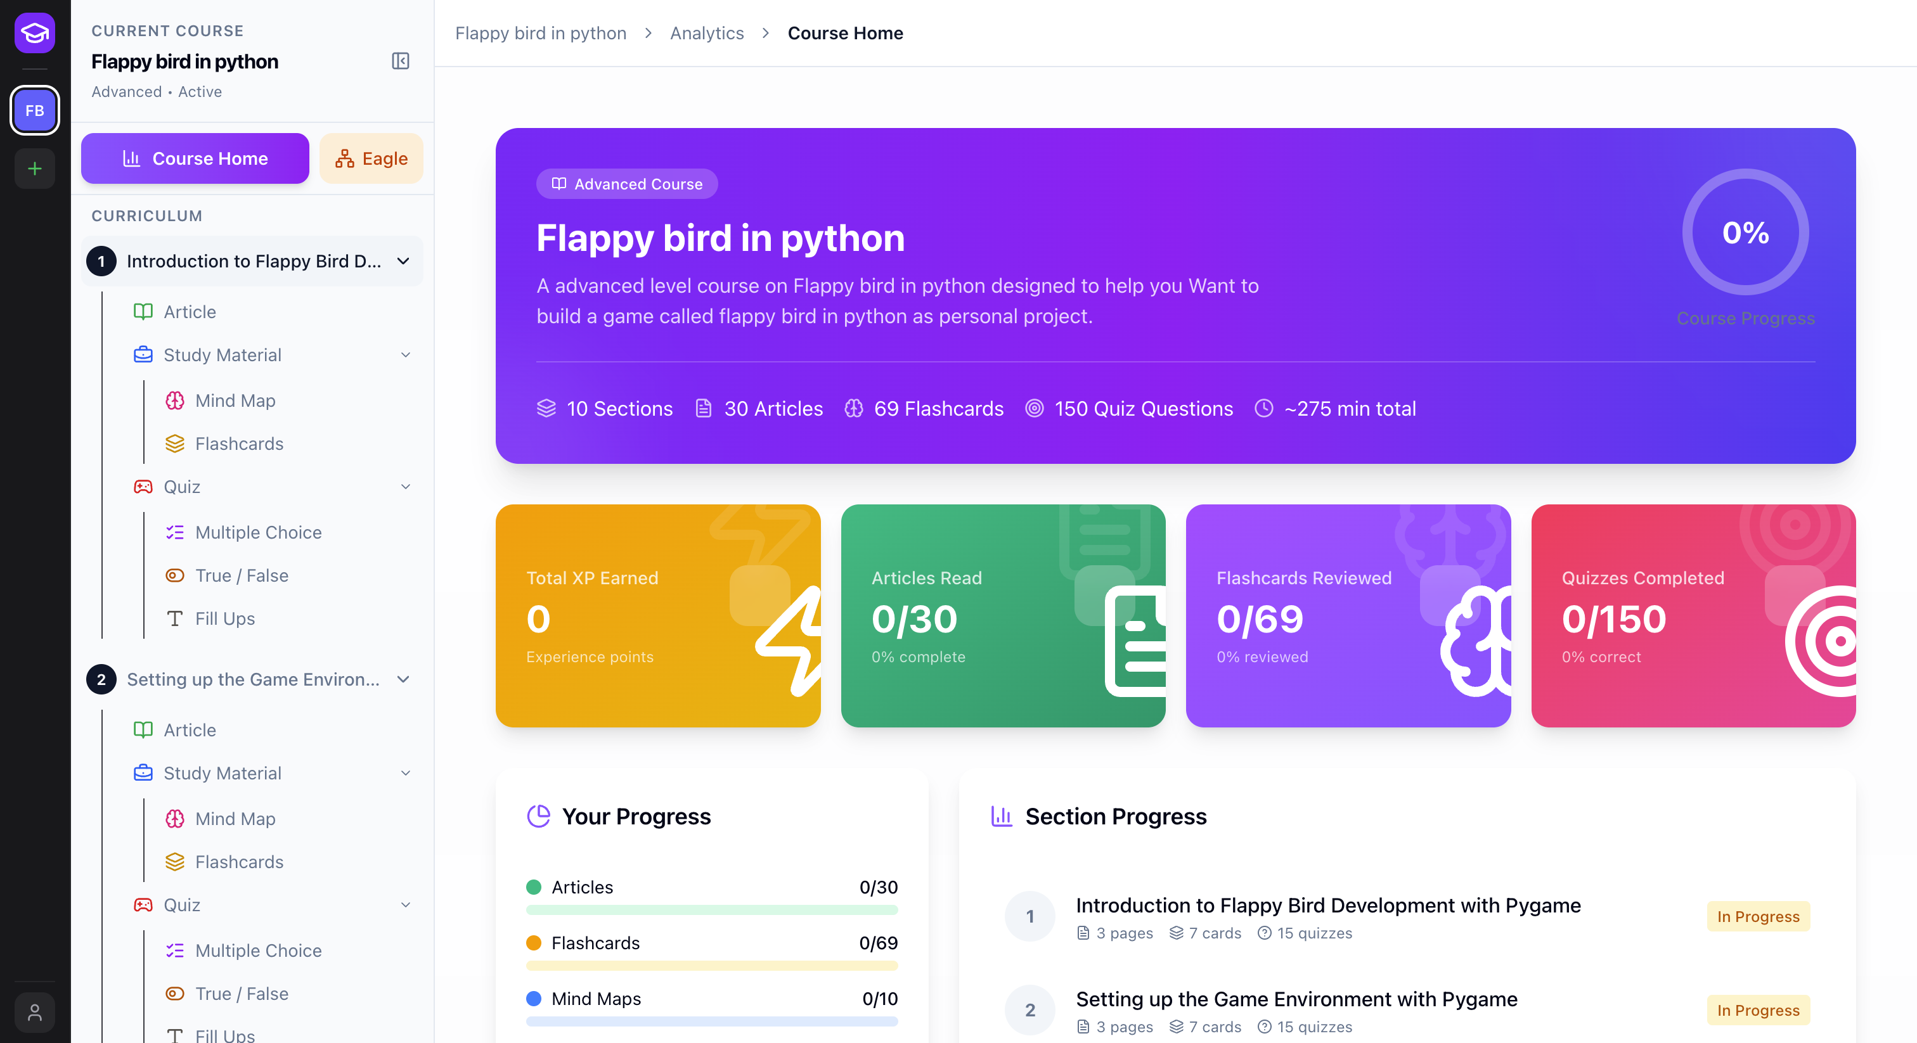
Task: Collapse sidebar with the panel icon
Action: coord(401,61)
